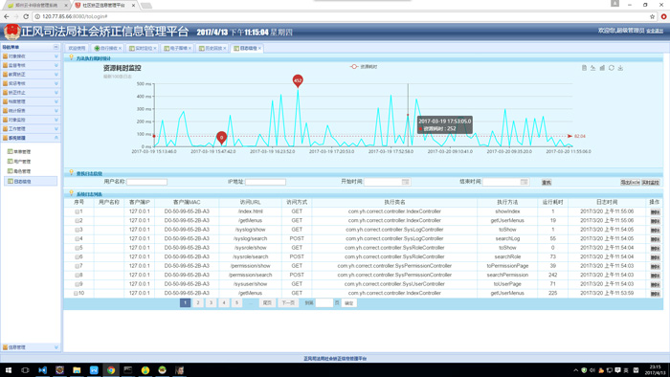Check the checkbox for log row 1
The image size is (670, 377).
[x=78, y=211]
